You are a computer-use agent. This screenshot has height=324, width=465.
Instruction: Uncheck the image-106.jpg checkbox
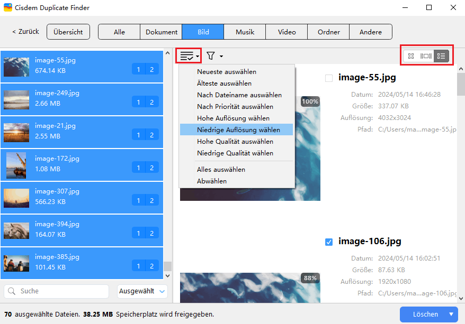(329, 242)
